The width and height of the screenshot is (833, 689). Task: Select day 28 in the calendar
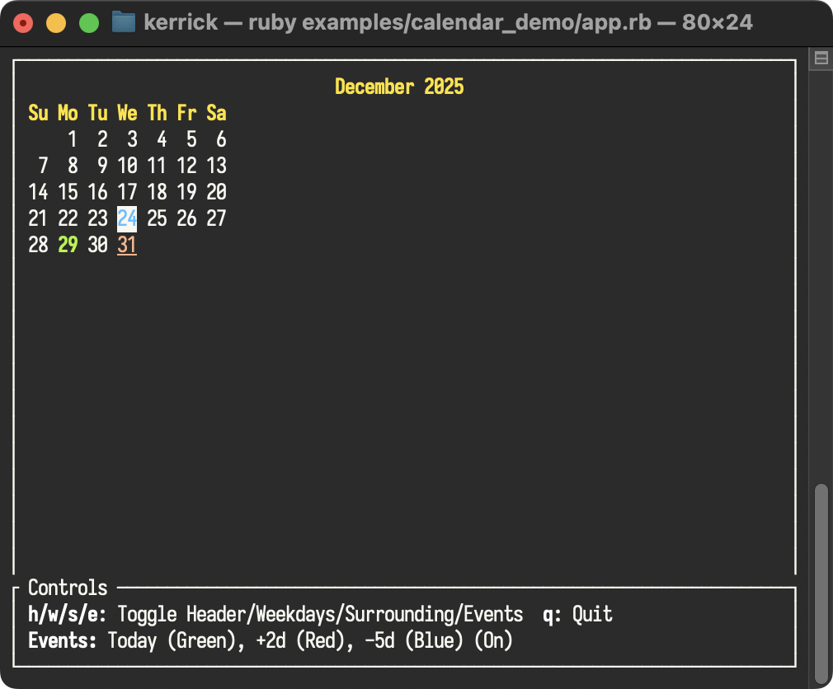coord(38,245)
